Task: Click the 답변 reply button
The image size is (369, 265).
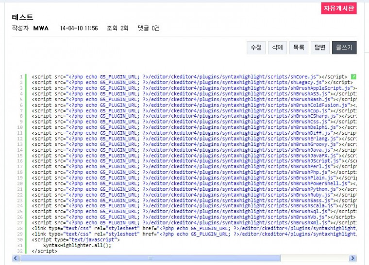Action: (319, 47)
